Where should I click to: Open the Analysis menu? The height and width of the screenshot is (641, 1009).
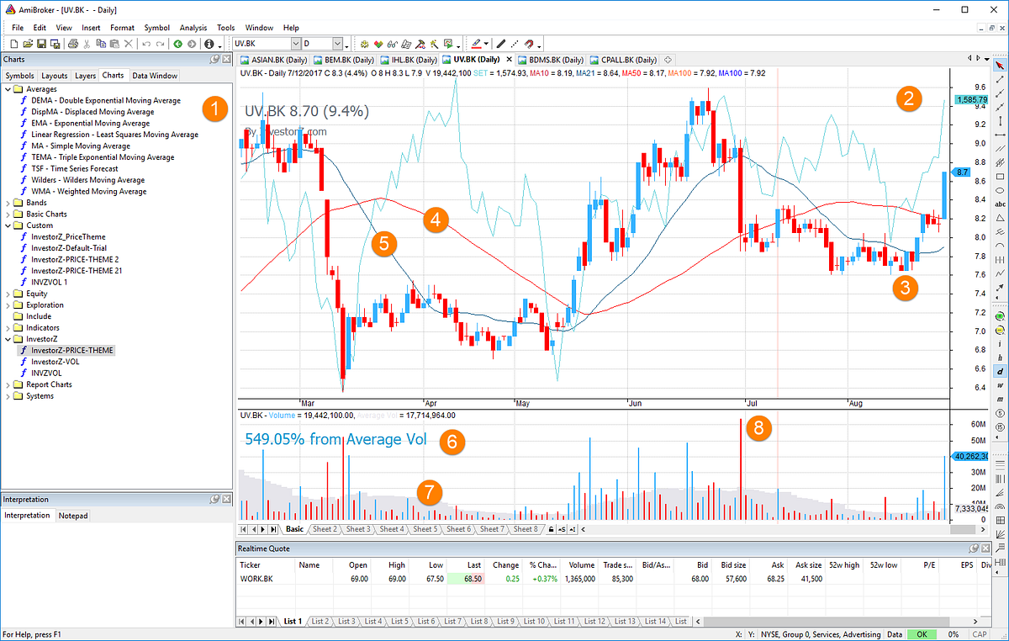[193, 27]
